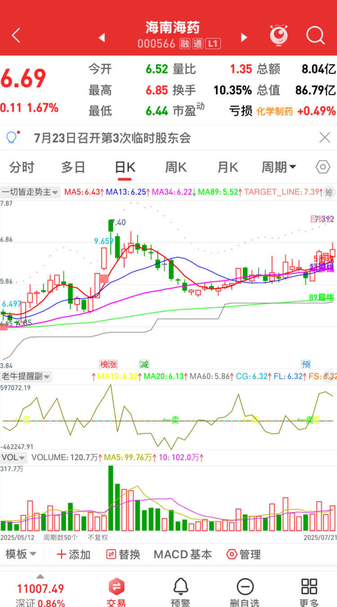Tap the shareholder meeting announcement text
337x607 pixels.
pyautogui.click(x=112, y=138)
